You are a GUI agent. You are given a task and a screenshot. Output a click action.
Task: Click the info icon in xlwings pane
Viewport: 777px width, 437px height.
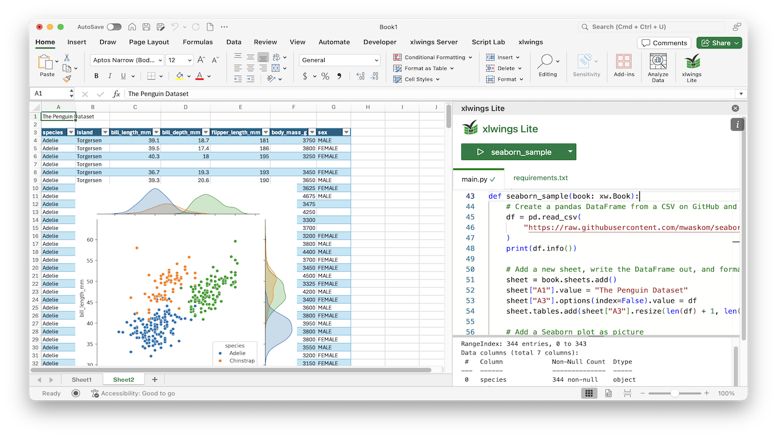(x=737, y=125)
